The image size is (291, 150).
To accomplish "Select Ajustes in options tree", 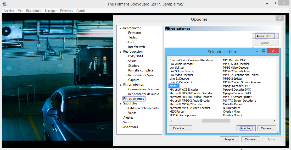I will click(x=128, y=118).
